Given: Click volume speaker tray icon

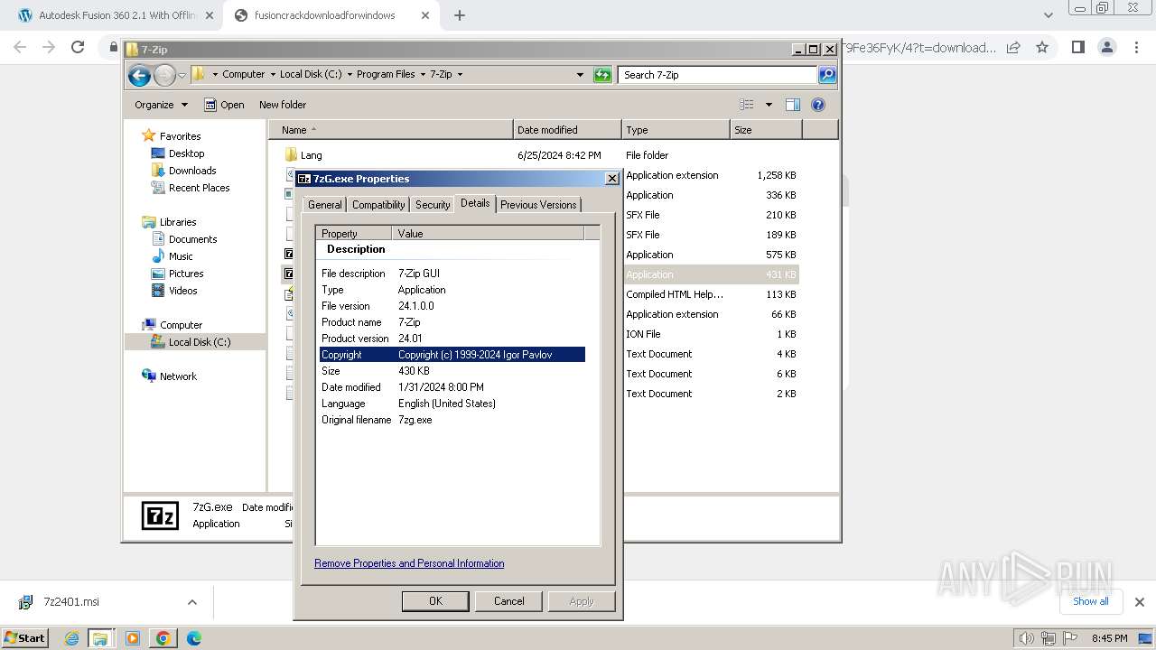Looking at the screenshot, I should 1027,638.
